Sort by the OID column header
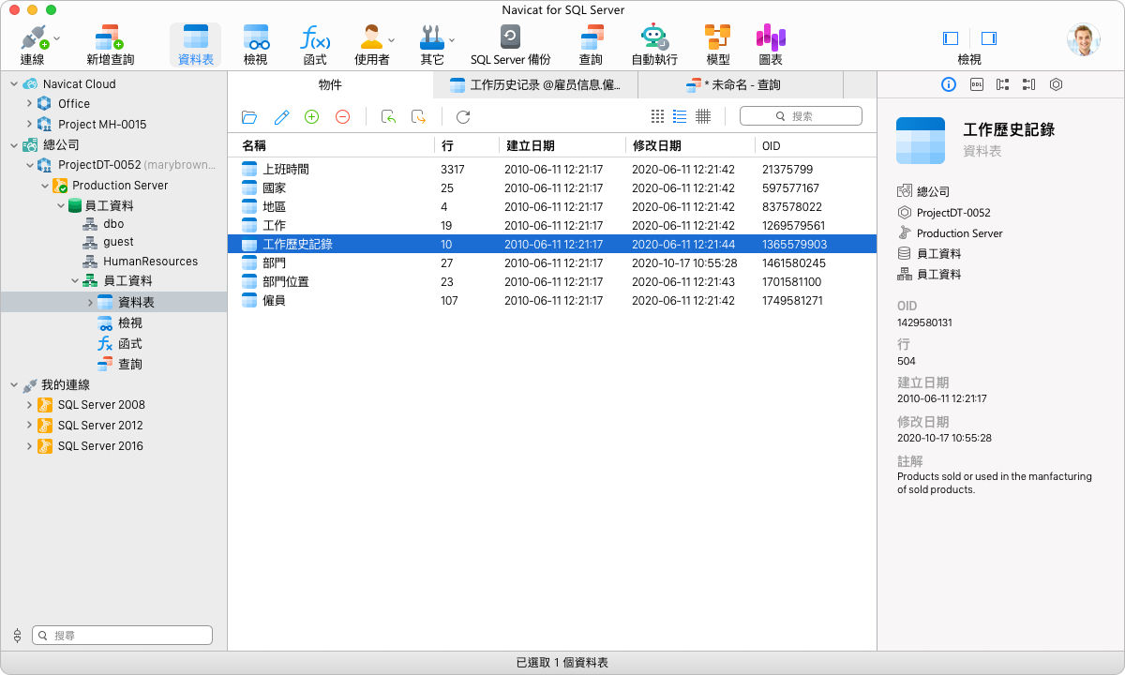This screenshot has height=675, width=1125. (816, 145)
